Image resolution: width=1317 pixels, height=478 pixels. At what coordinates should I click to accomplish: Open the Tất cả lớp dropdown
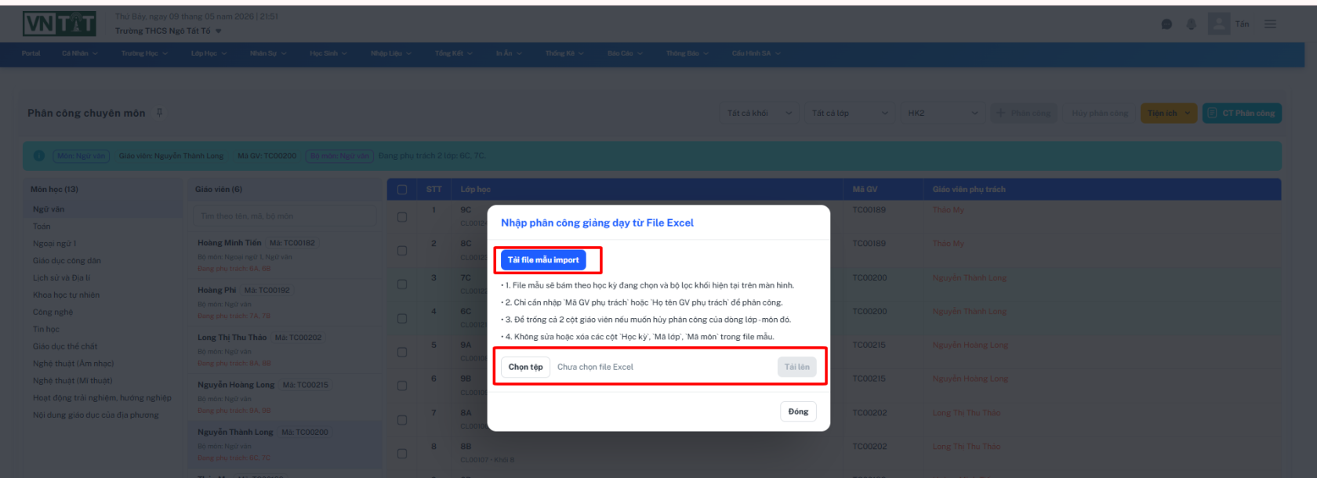(x=850, y=113)
